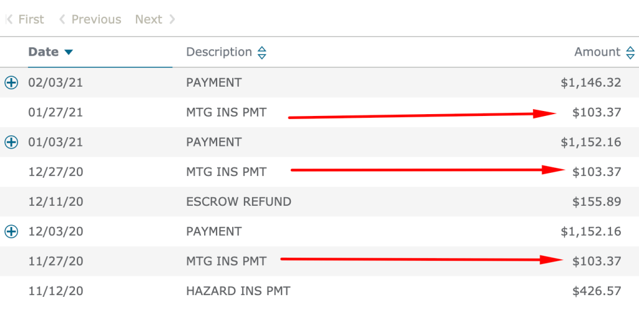Screen dimensions: 639x310
Task: Go to the First page link
Action: point(31,19)
